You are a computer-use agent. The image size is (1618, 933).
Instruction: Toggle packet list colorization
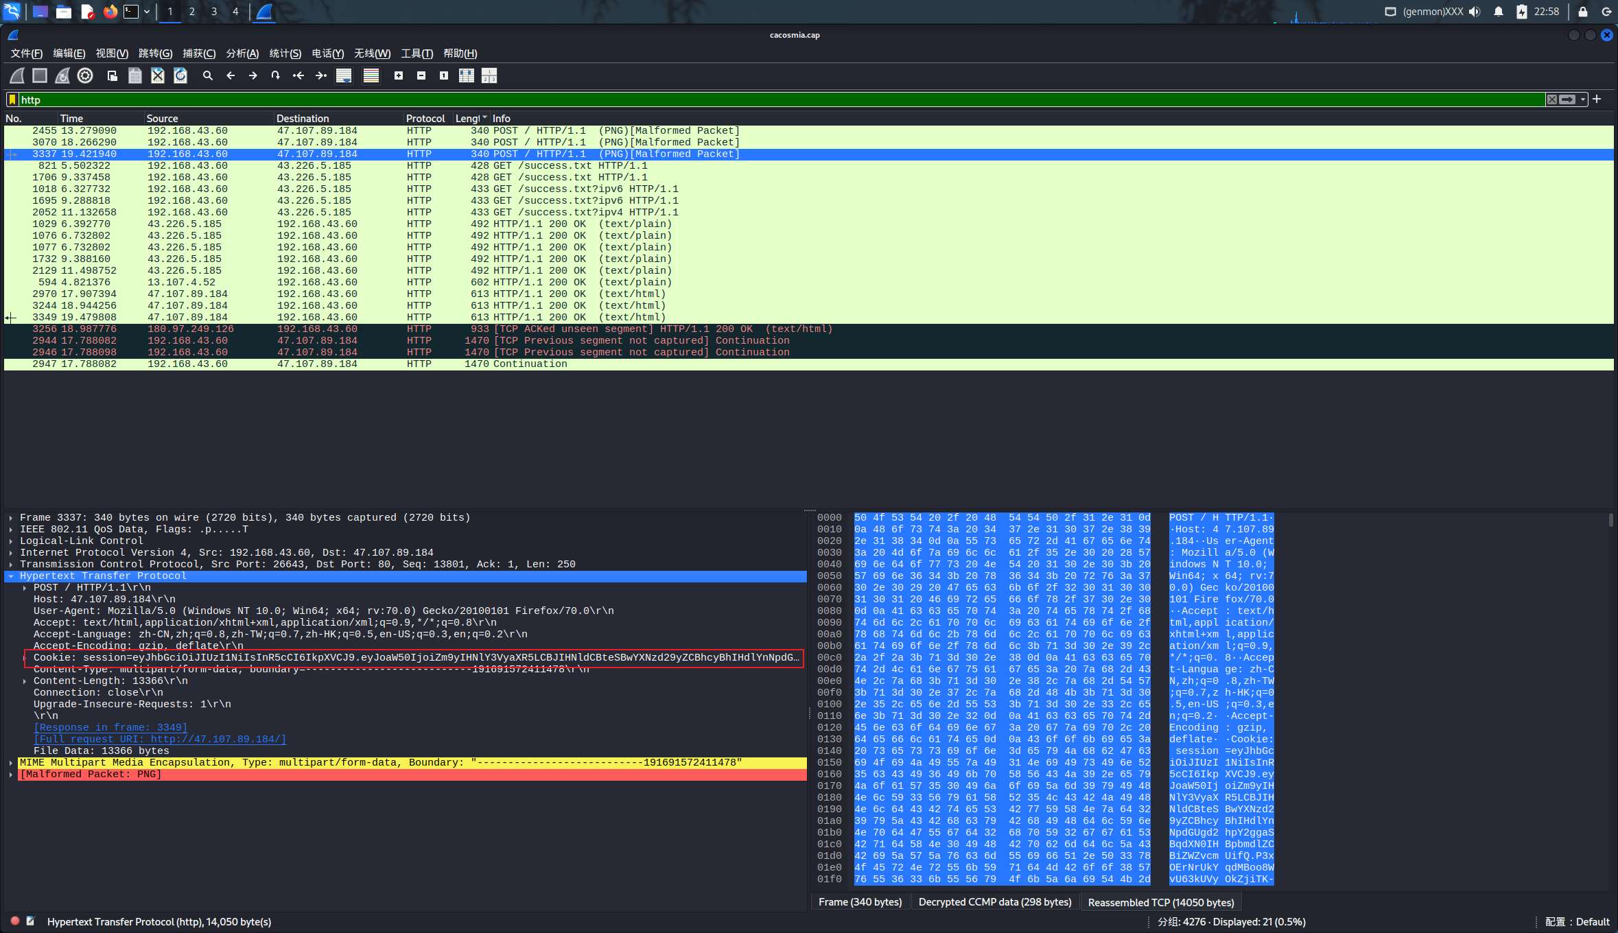point(371,75)
